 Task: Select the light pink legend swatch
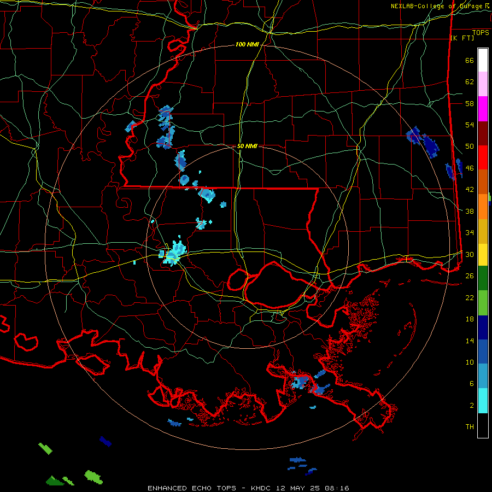click(x=483, y=84)
